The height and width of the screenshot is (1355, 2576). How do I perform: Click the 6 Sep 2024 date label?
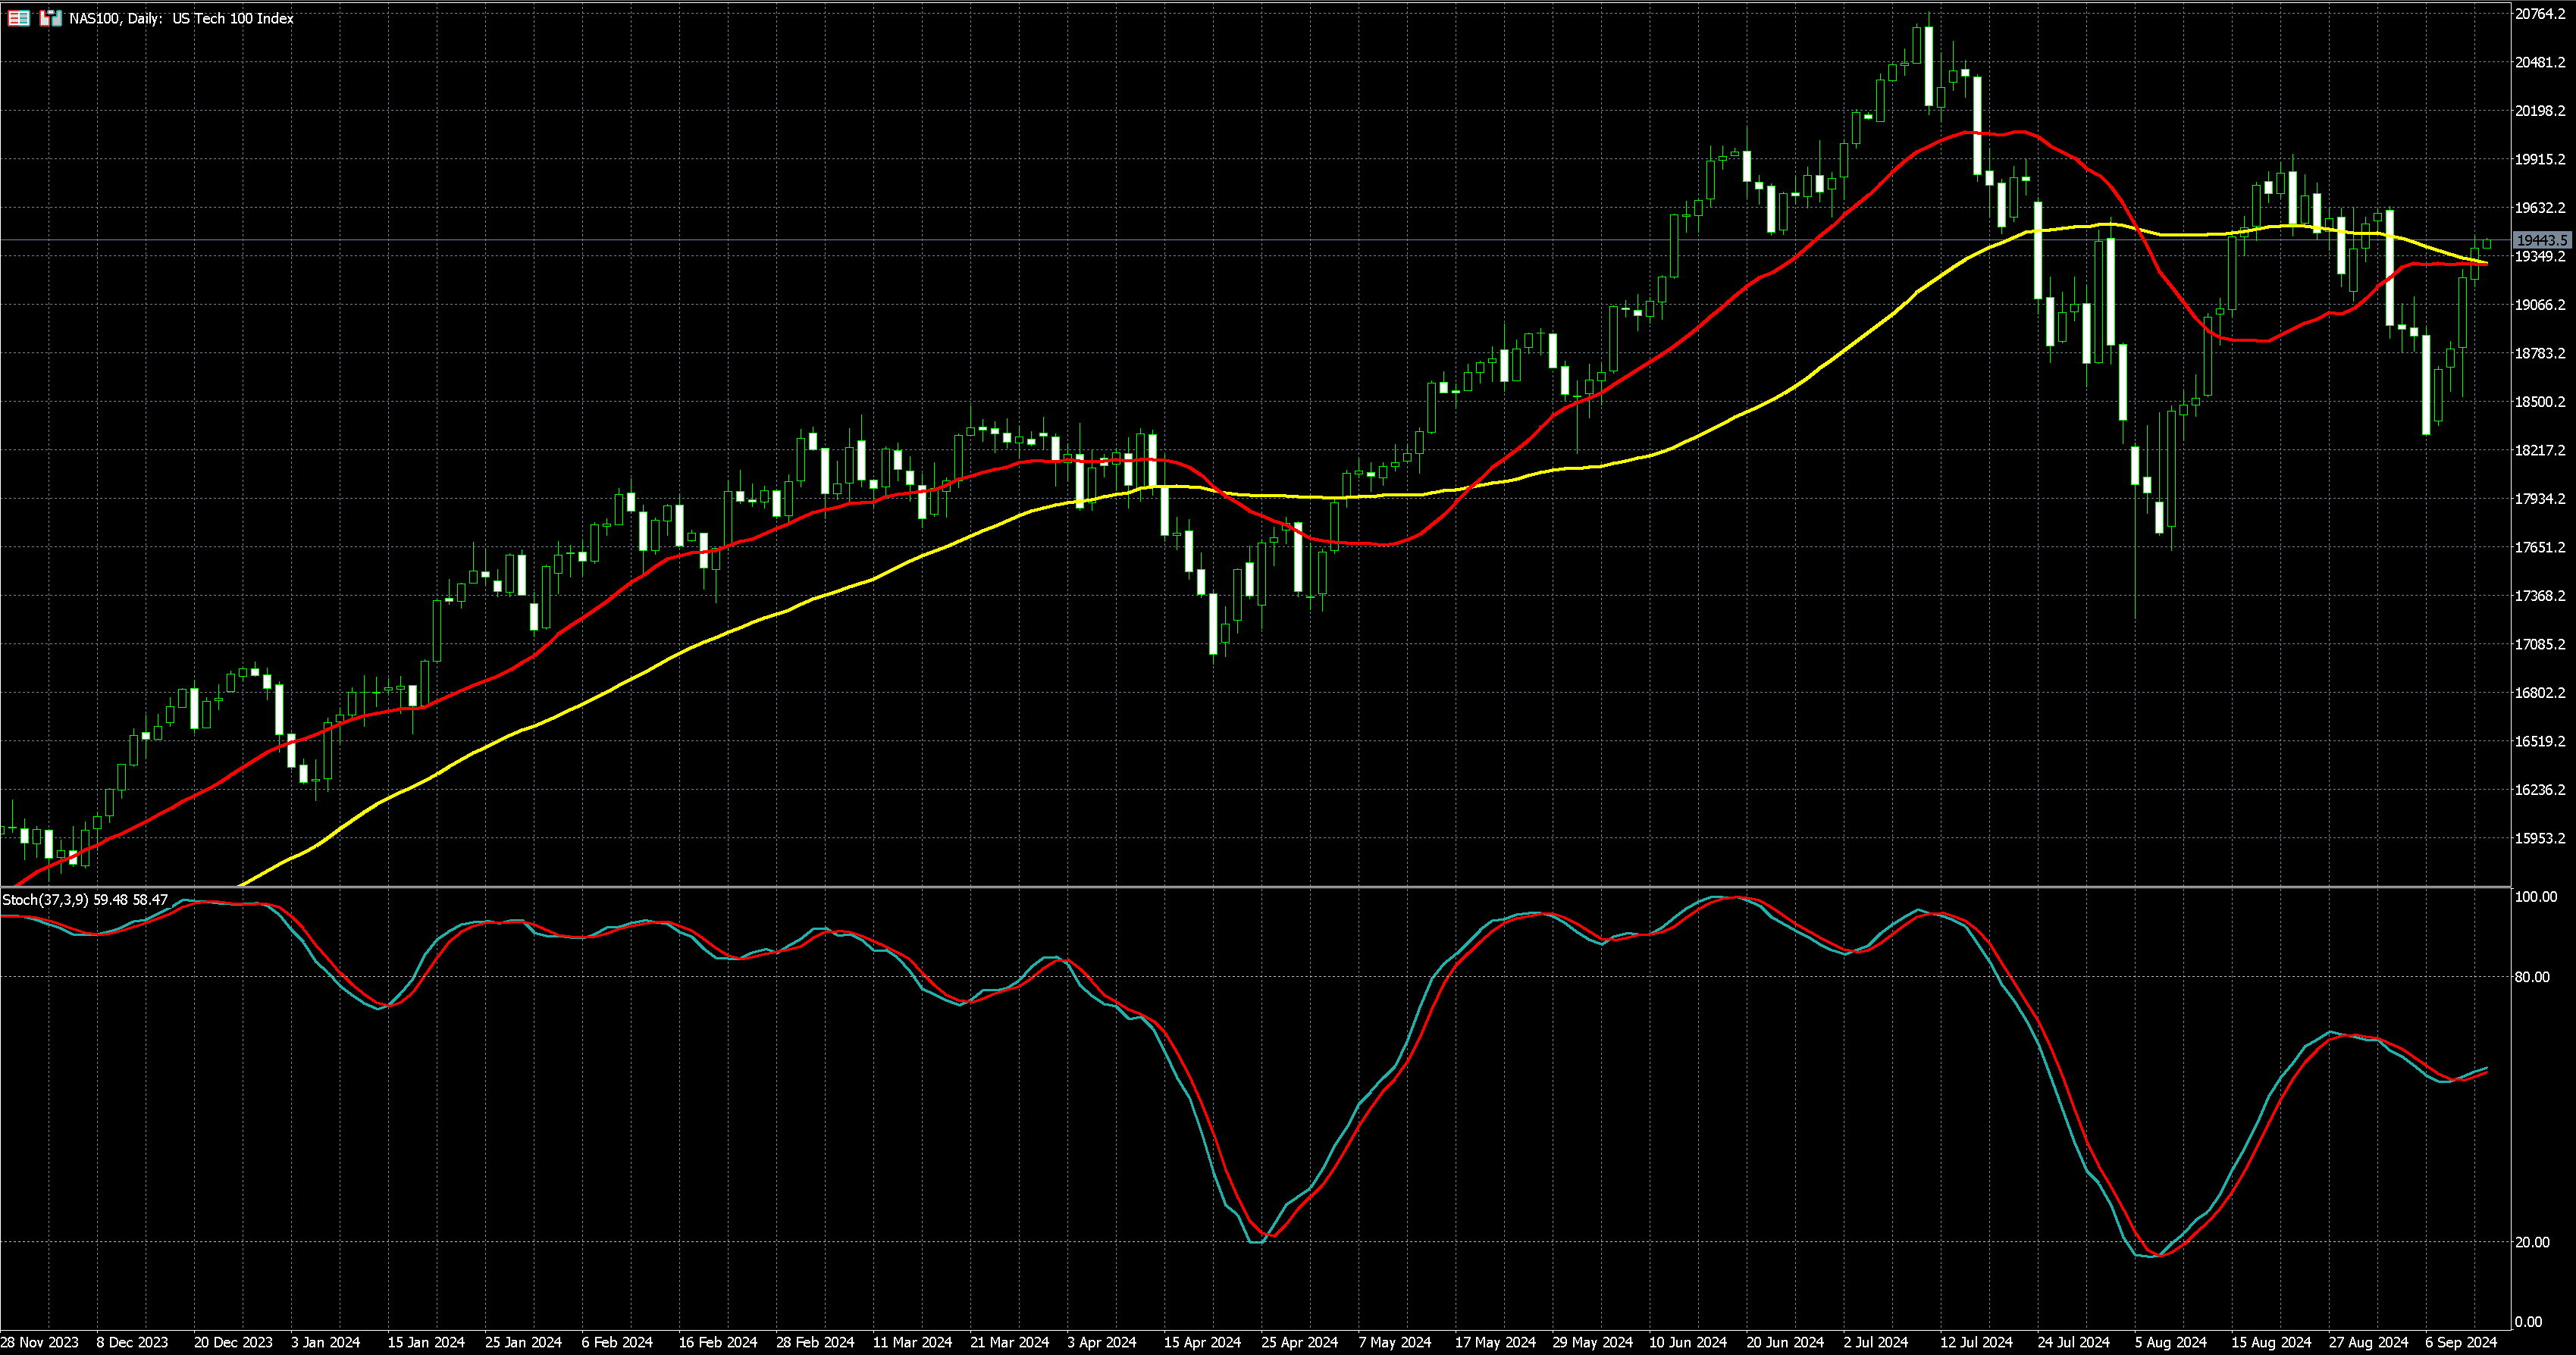pos(2460,1342)
